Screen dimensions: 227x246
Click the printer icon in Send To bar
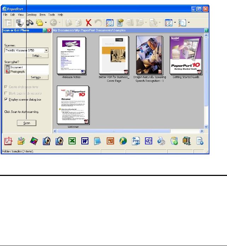point(161,141)
